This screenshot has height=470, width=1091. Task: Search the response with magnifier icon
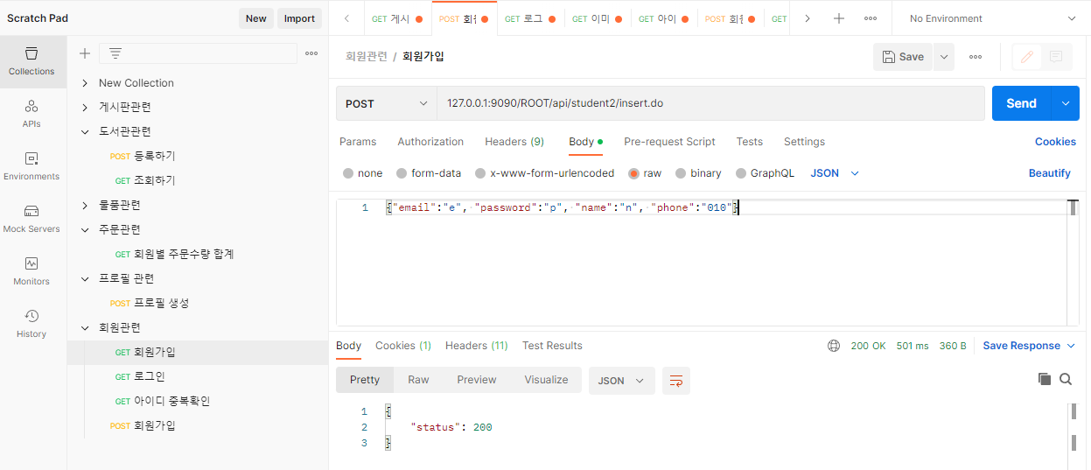1066,379
